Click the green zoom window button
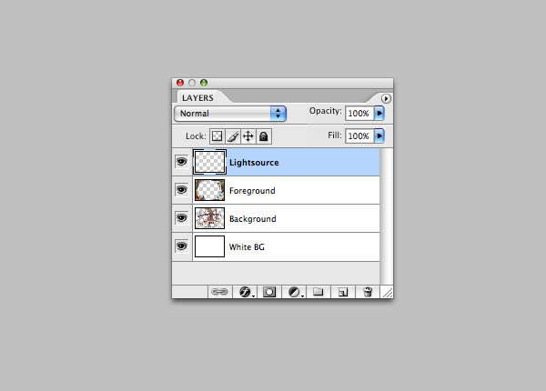Screen dimensions: 546x391 pos(204,83)
